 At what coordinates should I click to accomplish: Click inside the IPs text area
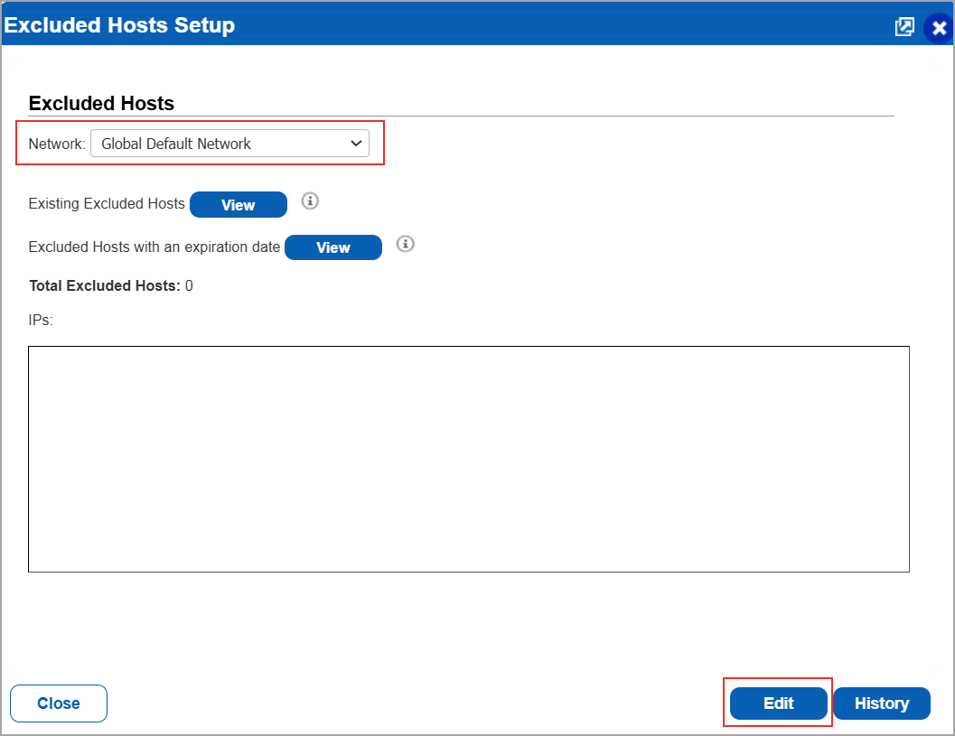coord(468,459)
